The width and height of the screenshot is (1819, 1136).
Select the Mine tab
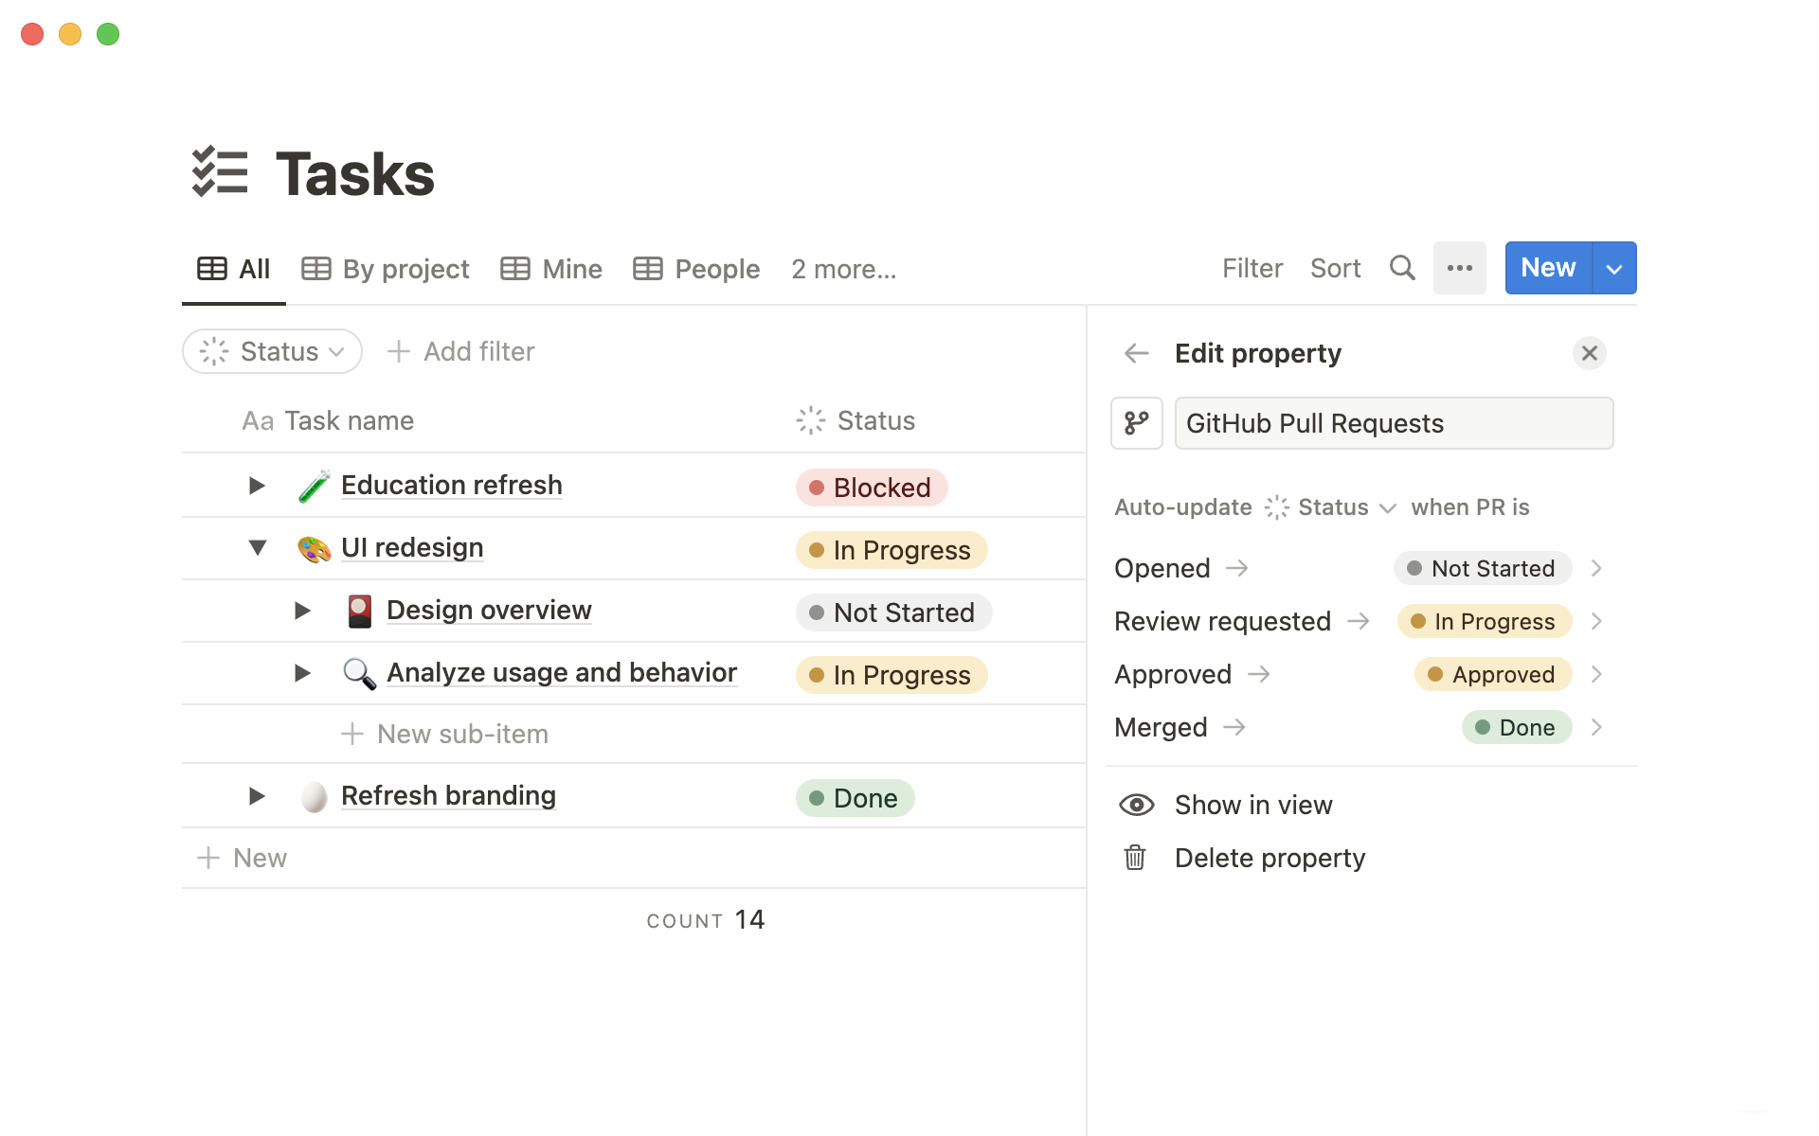point(551,268)
